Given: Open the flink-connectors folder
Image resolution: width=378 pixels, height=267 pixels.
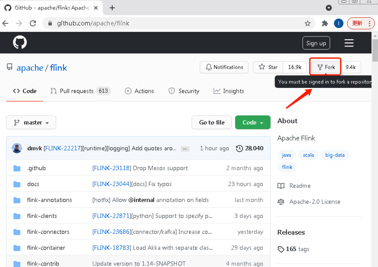Looking at the screenshot, I should [48, 232].
